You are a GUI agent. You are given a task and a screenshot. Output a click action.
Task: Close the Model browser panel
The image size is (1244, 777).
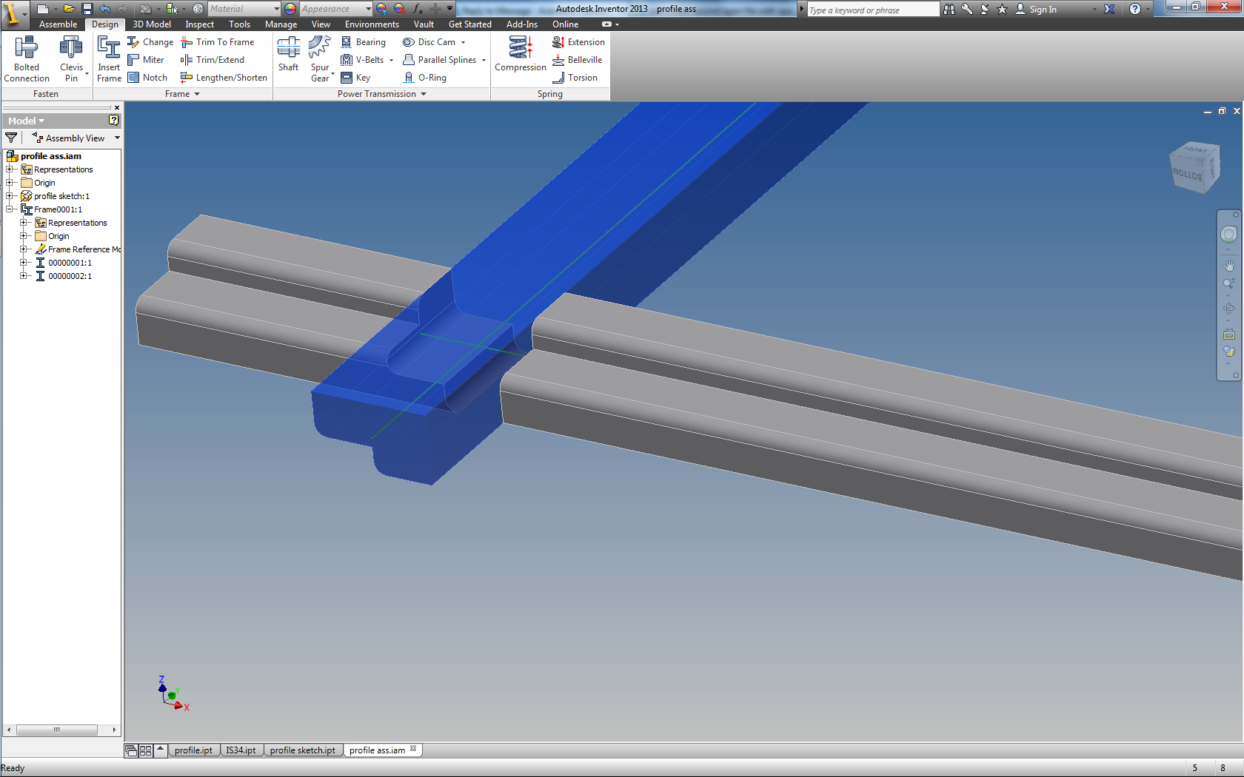[x=116, y=108]
